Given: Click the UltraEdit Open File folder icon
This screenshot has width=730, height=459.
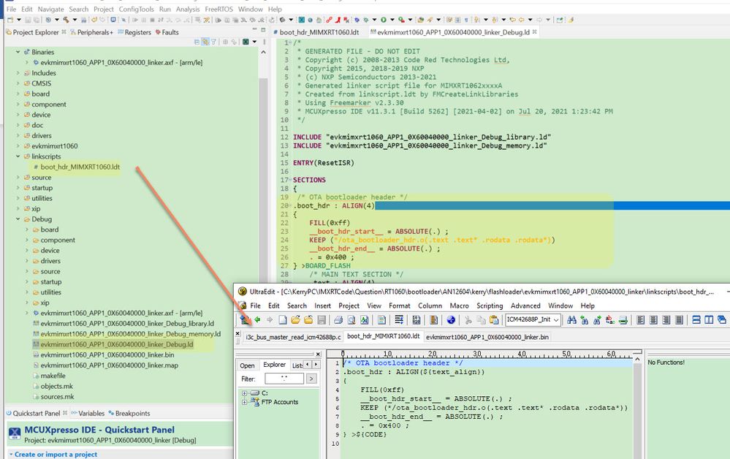Looking at the screenshot, I should (296, 319).
